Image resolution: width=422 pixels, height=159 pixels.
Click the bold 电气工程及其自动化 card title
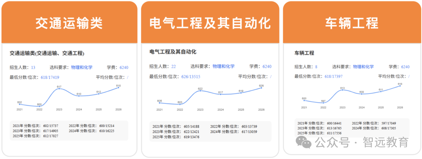173,52
